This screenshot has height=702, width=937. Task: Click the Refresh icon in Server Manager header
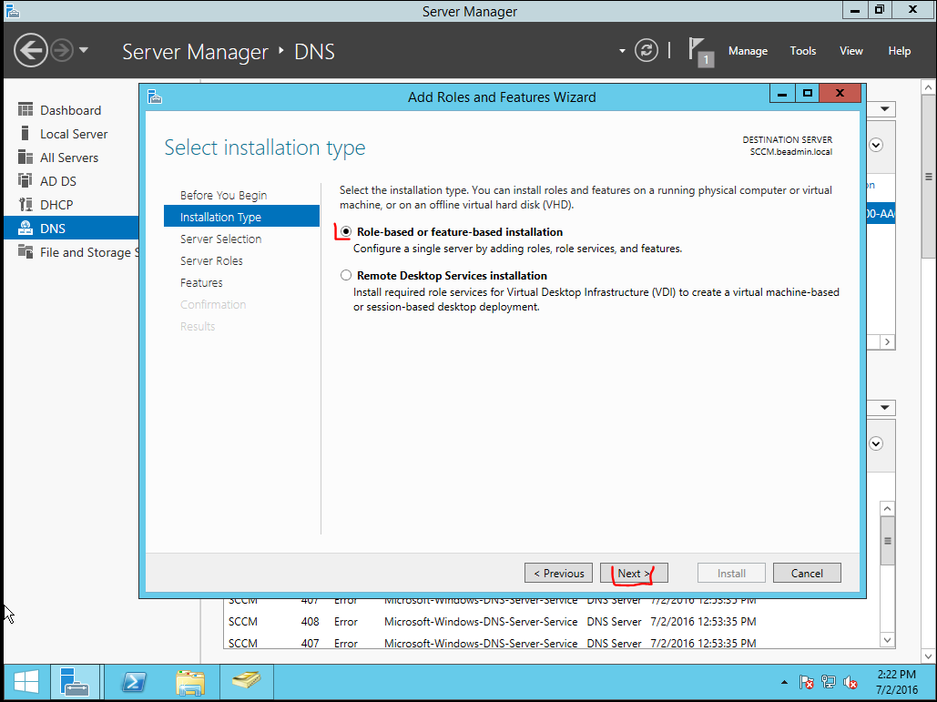click(x=646, y=50)
